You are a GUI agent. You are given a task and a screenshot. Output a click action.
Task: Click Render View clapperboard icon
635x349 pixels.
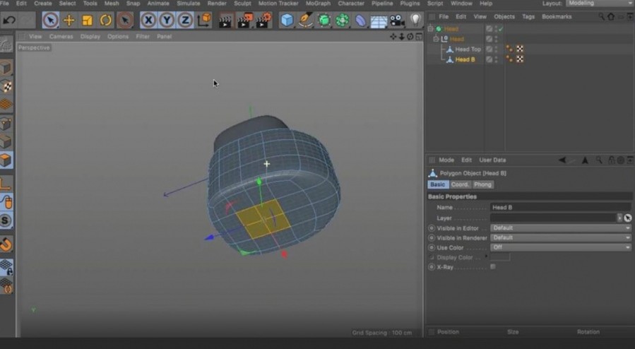coord(225,20)
